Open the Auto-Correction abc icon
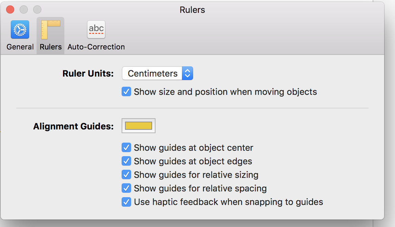Viewport: 395px width, 227px height. pyautogui.click(x=96, y=29)
